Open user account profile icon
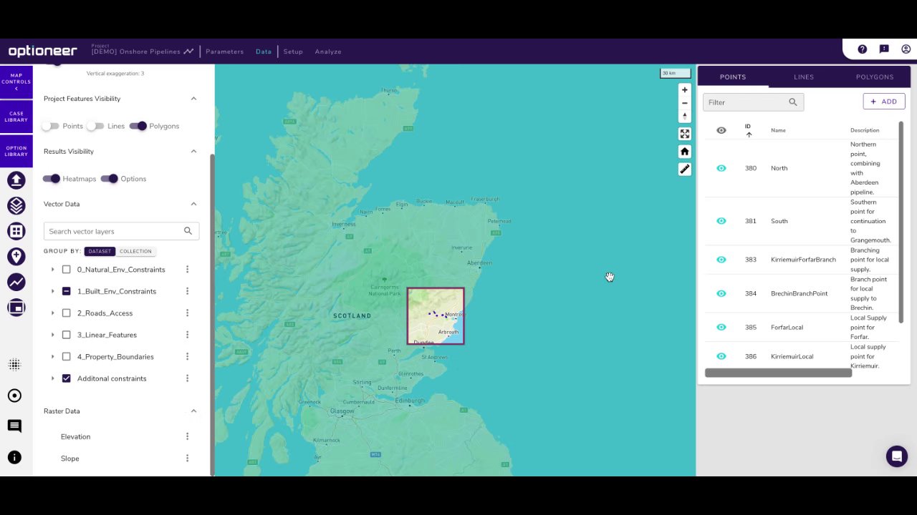 906,49
